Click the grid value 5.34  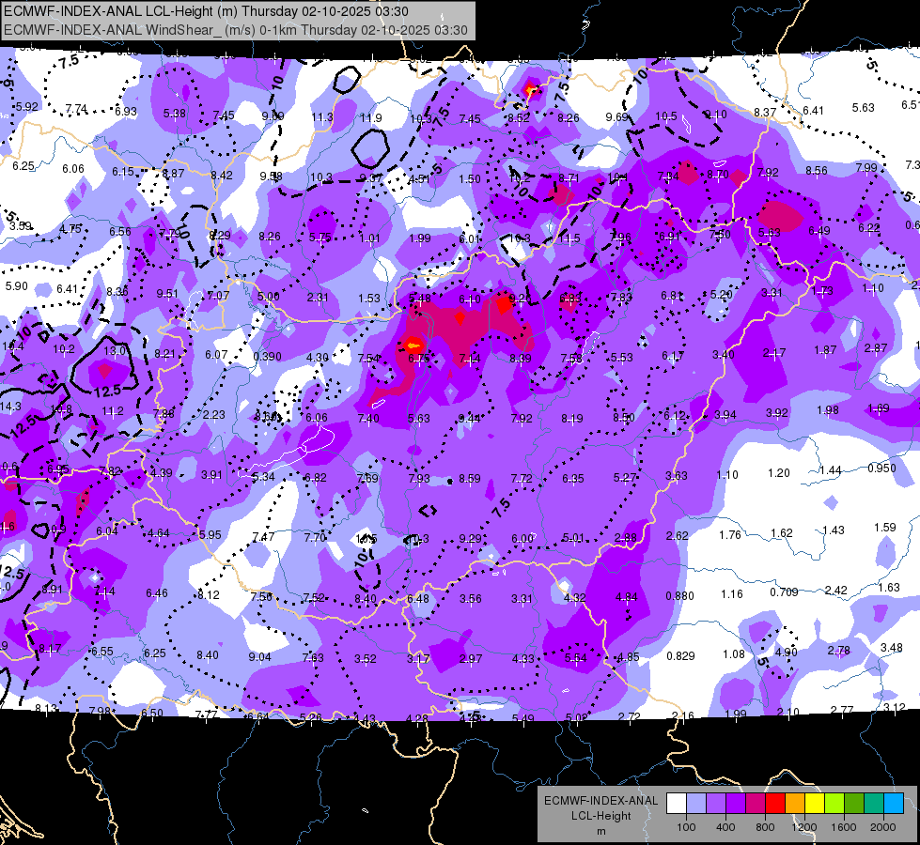[x=263, y=476]
